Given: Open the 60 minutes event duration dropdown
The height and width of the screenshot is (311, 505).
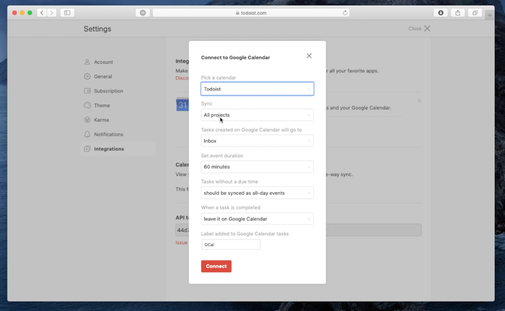Looking at the screenshot, I should 258,167.
